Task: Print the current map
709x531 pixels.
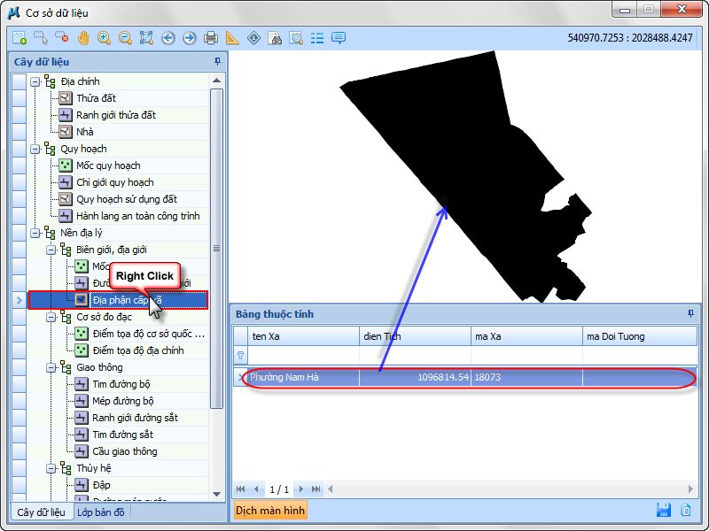Action: click(211, 38)
